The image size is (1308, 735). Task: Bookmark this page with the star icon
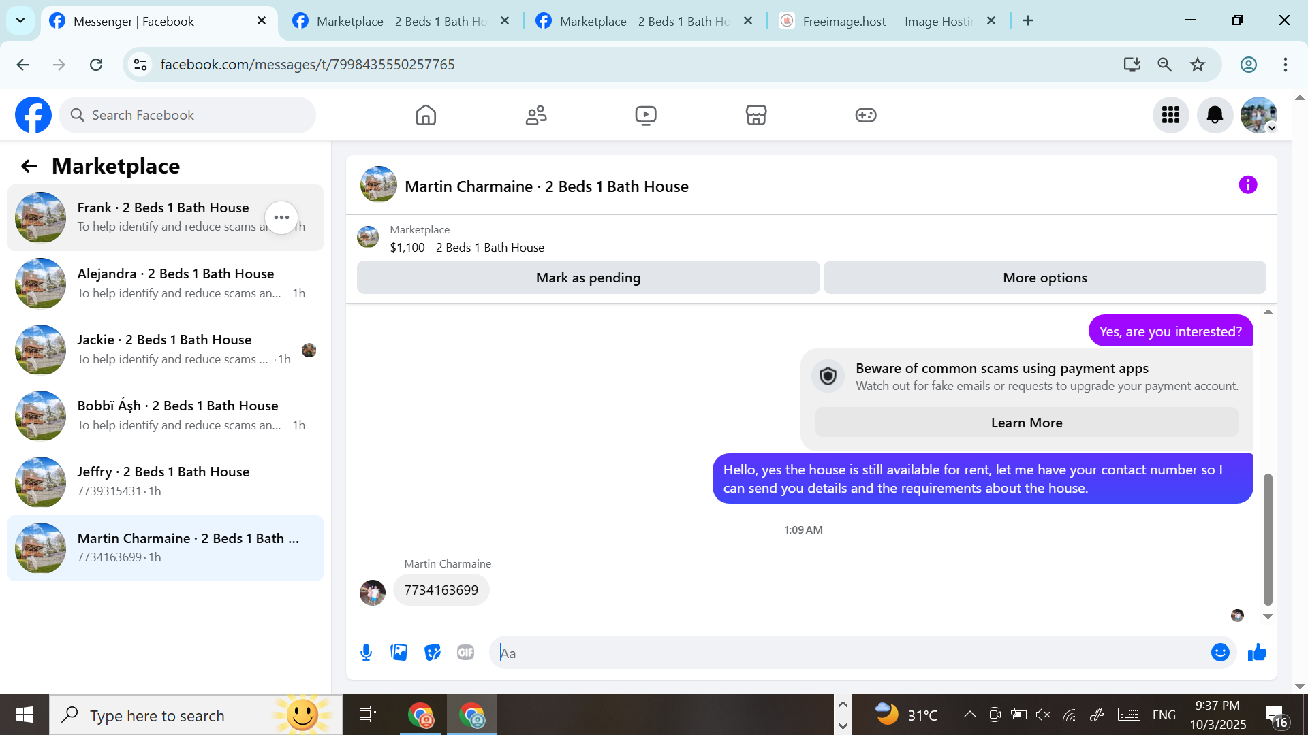coord(1198,65)
